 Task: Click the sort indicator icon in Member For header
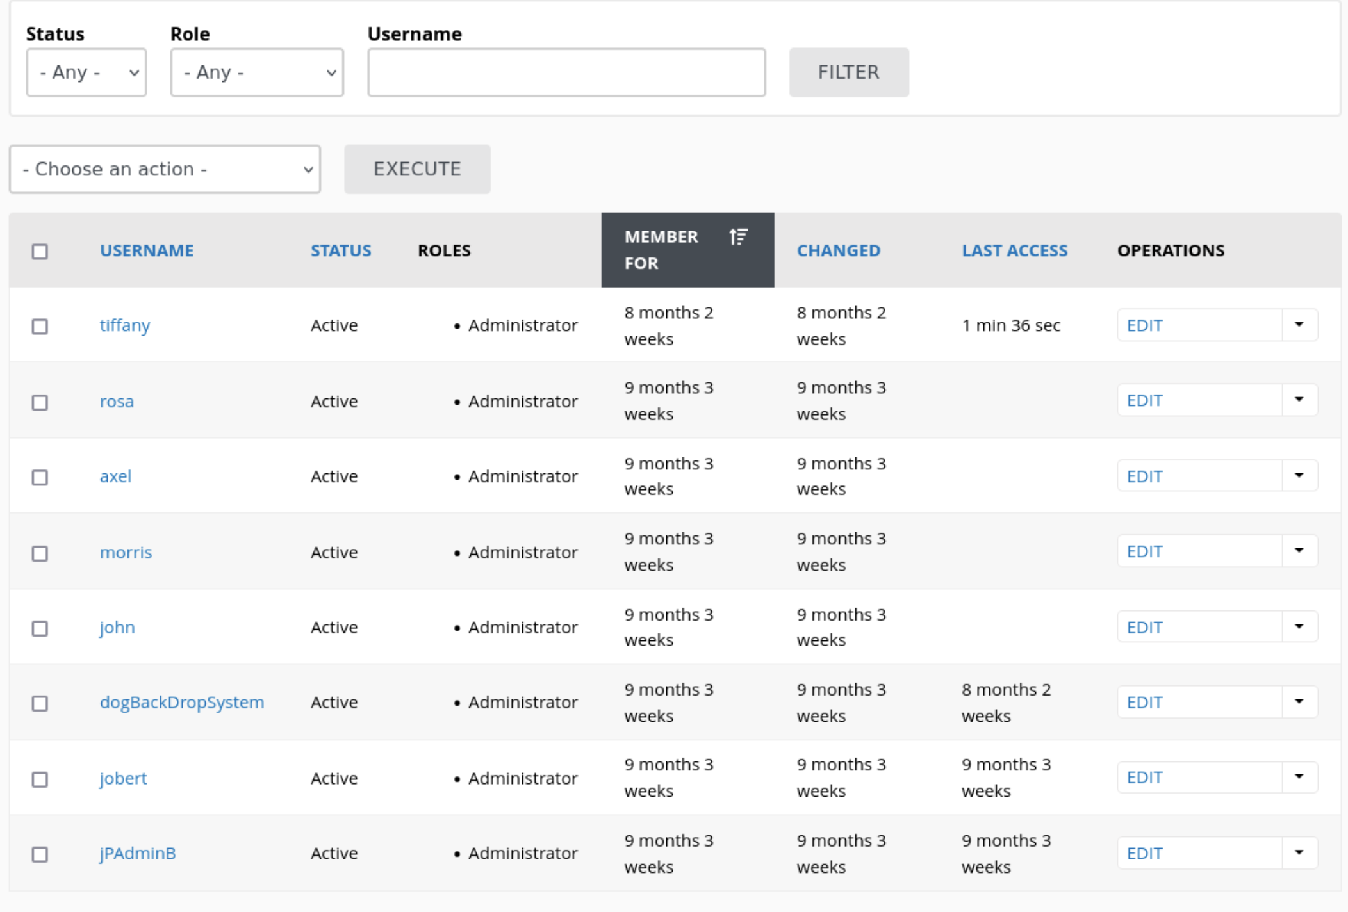(738, 237)
